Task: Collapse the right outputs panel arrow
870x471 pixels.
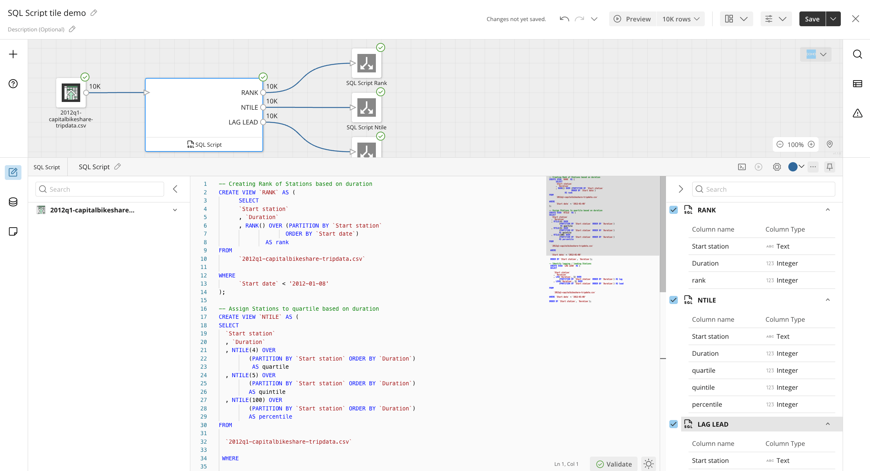Action: [681, 189]
